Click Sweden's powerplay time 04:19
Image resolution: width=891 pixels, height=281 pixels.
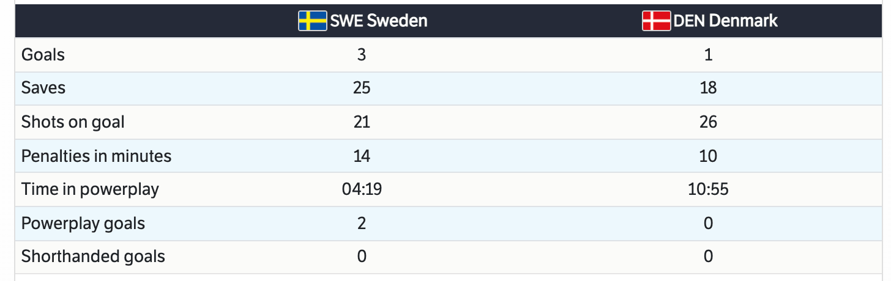coord(362,189)
